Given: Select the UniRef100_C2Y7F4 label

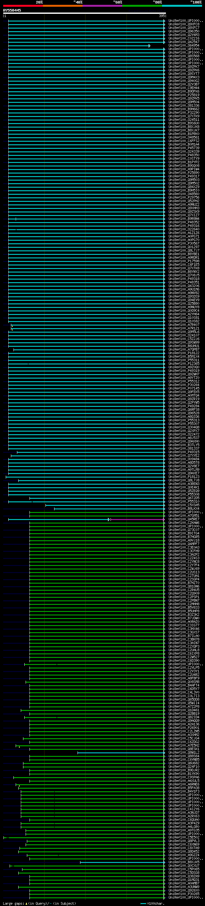Looking at the screenshot, I should coord(184,565).
